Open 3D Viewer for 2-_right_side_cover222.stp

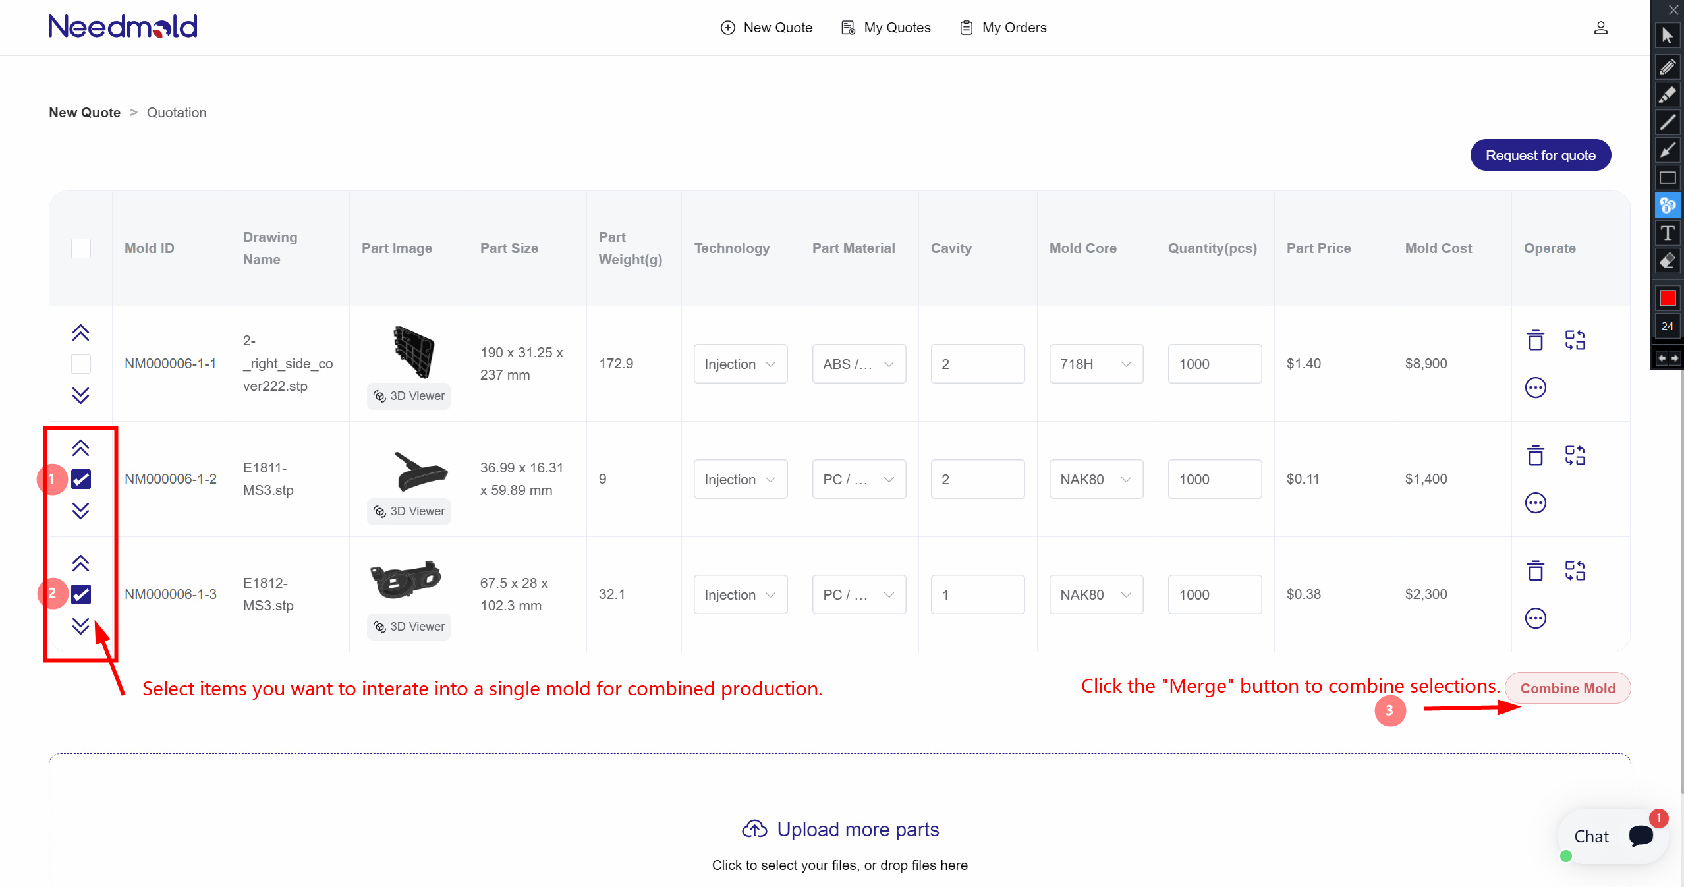(409, 396)
